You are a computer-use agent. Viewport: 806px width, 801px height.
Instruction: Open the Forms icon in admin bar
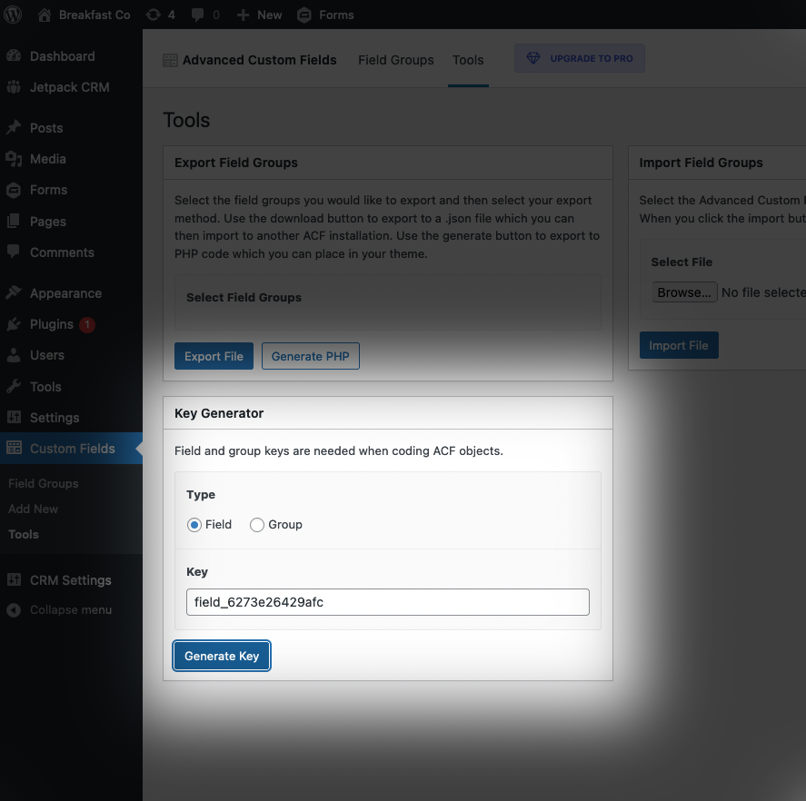click(304, 15)
